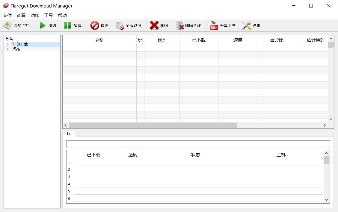Select segment row number 3
The width and height of the screenshot is (338, 212).
[x=69, y=177]
